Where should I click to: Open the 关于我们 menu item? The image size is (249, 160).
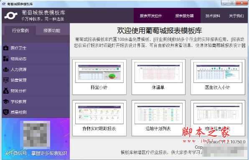click(x=236, y=16)
